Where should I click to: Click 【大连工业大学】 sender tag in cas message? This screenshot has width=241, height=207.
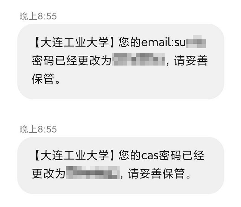coord(75,155)
